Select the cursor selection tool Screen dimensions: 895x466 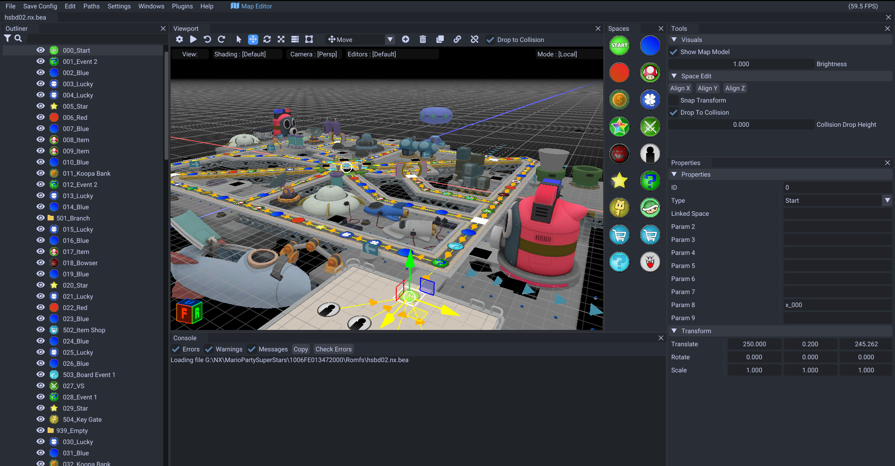(239, 40)
